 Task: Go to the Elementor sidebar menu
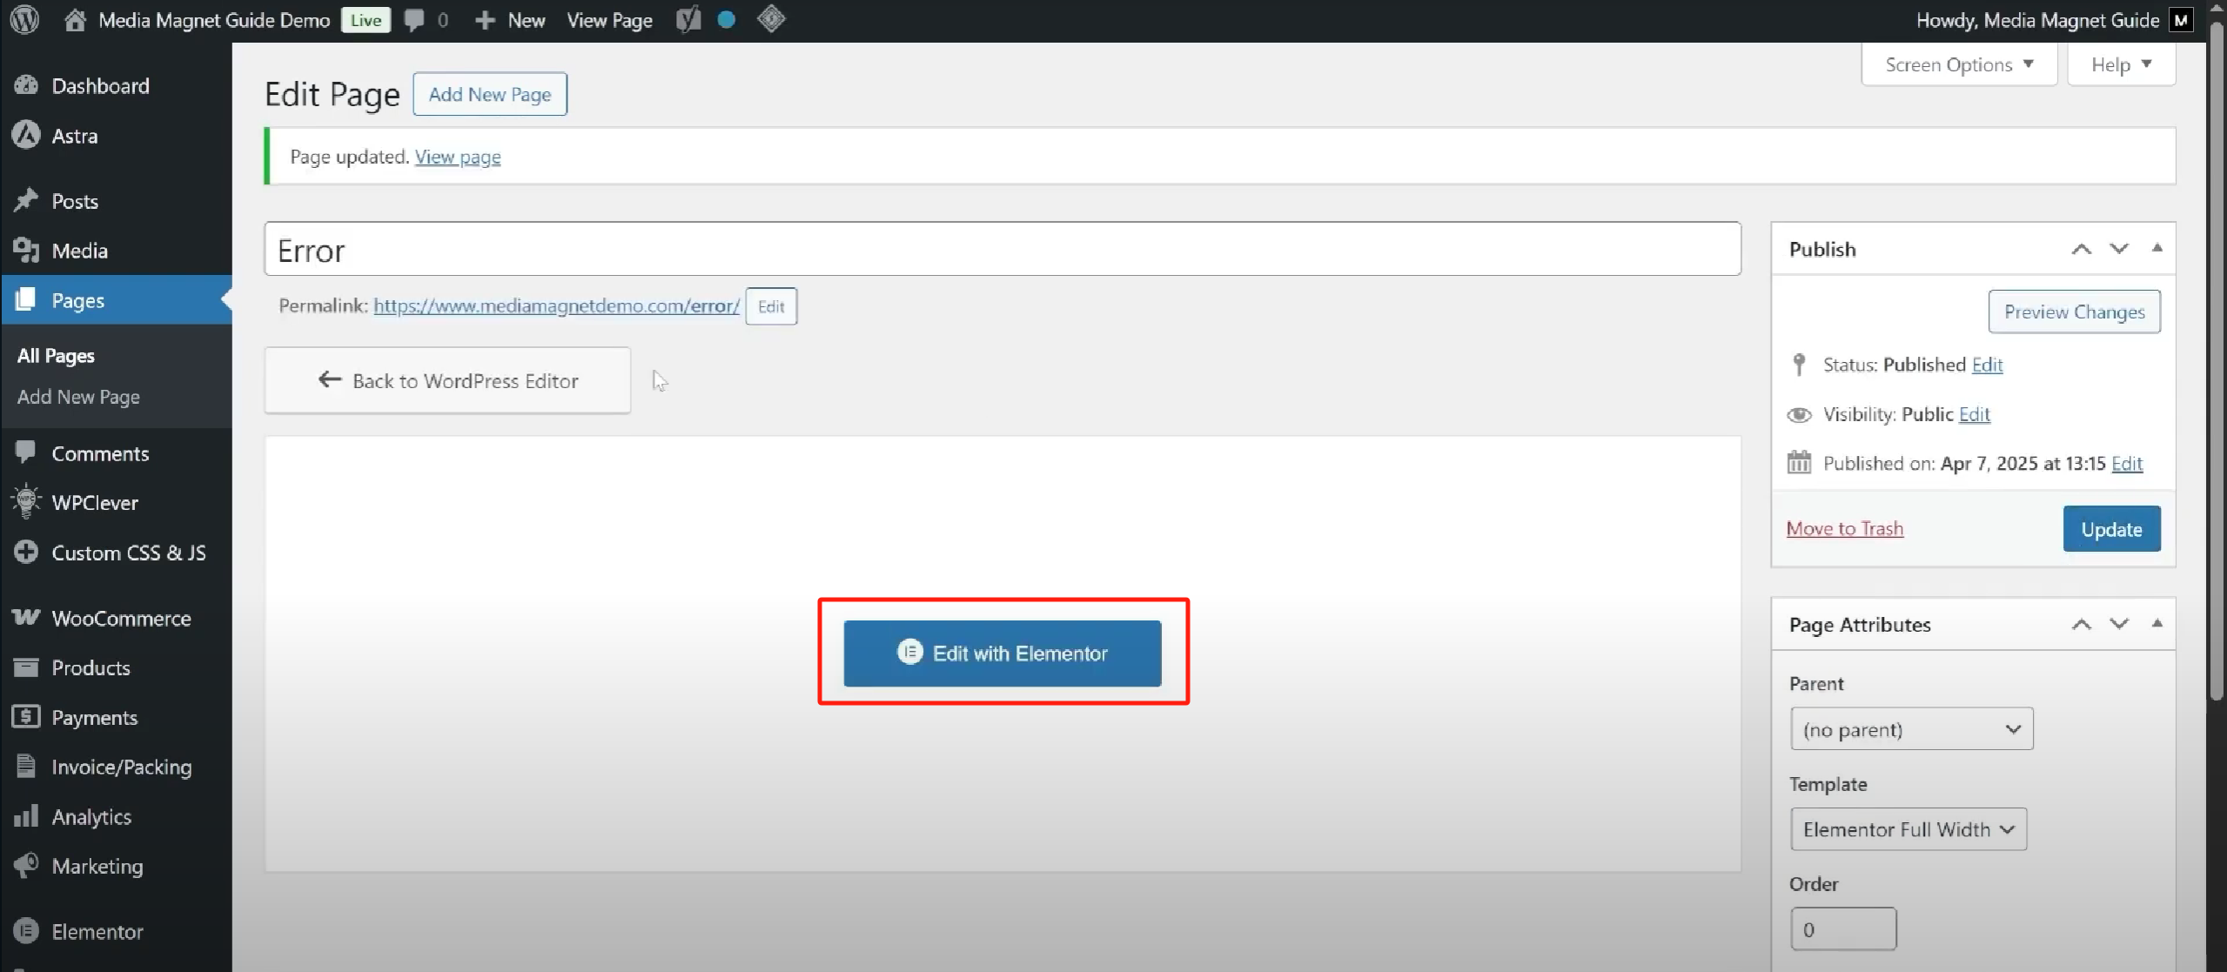[x=96, y=931]
